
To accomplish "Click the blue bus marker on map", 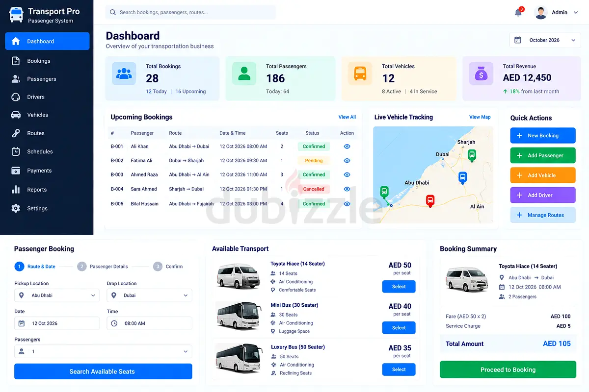I will pos(462,177).
